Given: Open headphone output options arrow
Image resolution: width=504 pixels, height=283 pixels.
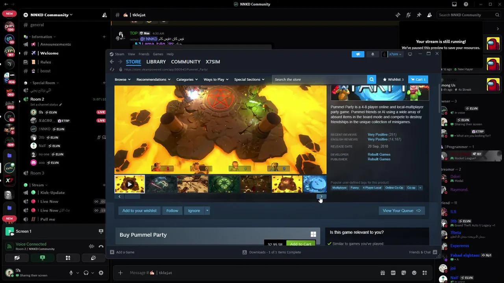Looking at the screenshot, I should [x=93, y=273].
